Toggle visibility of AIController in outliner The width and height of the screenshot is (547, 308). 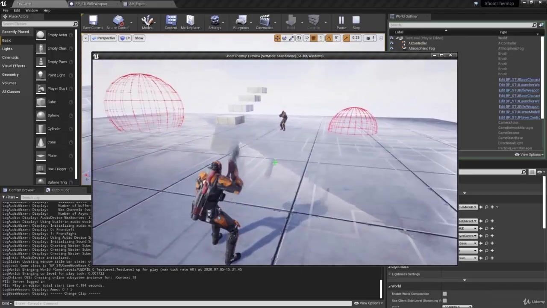click(391, 43)
